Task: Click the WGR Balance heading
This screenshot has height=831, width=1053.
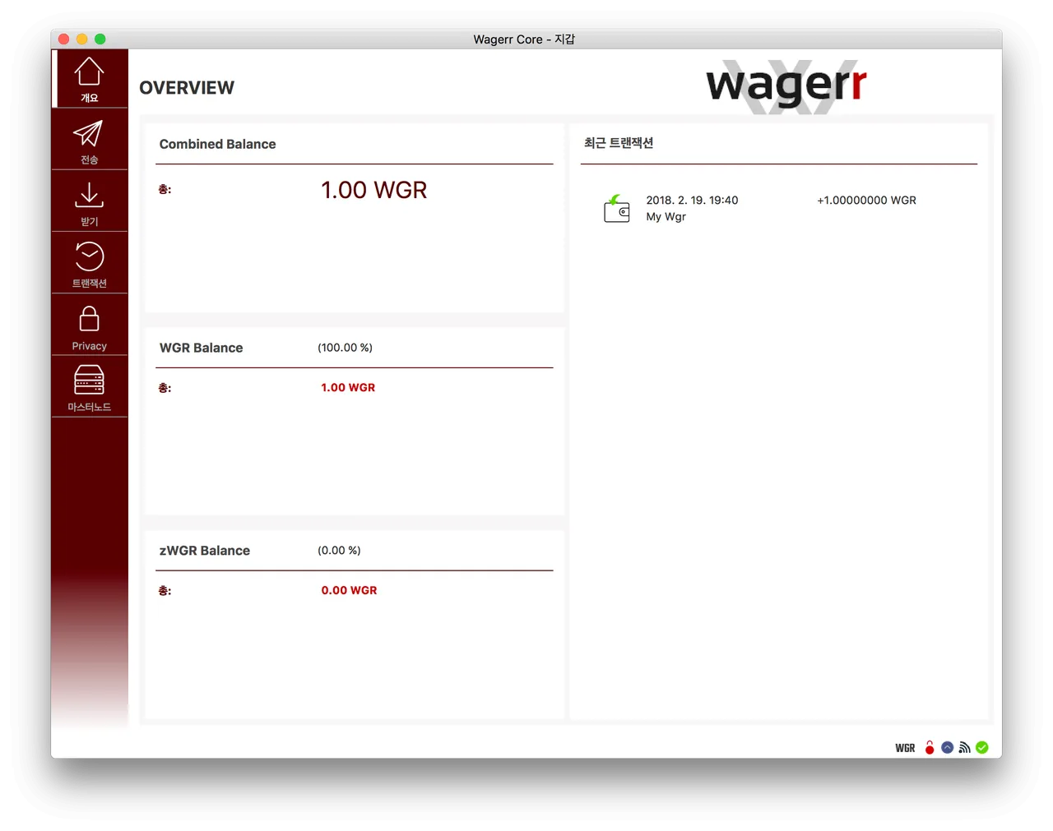Action: pyautogui.click(x=201, y=348)
